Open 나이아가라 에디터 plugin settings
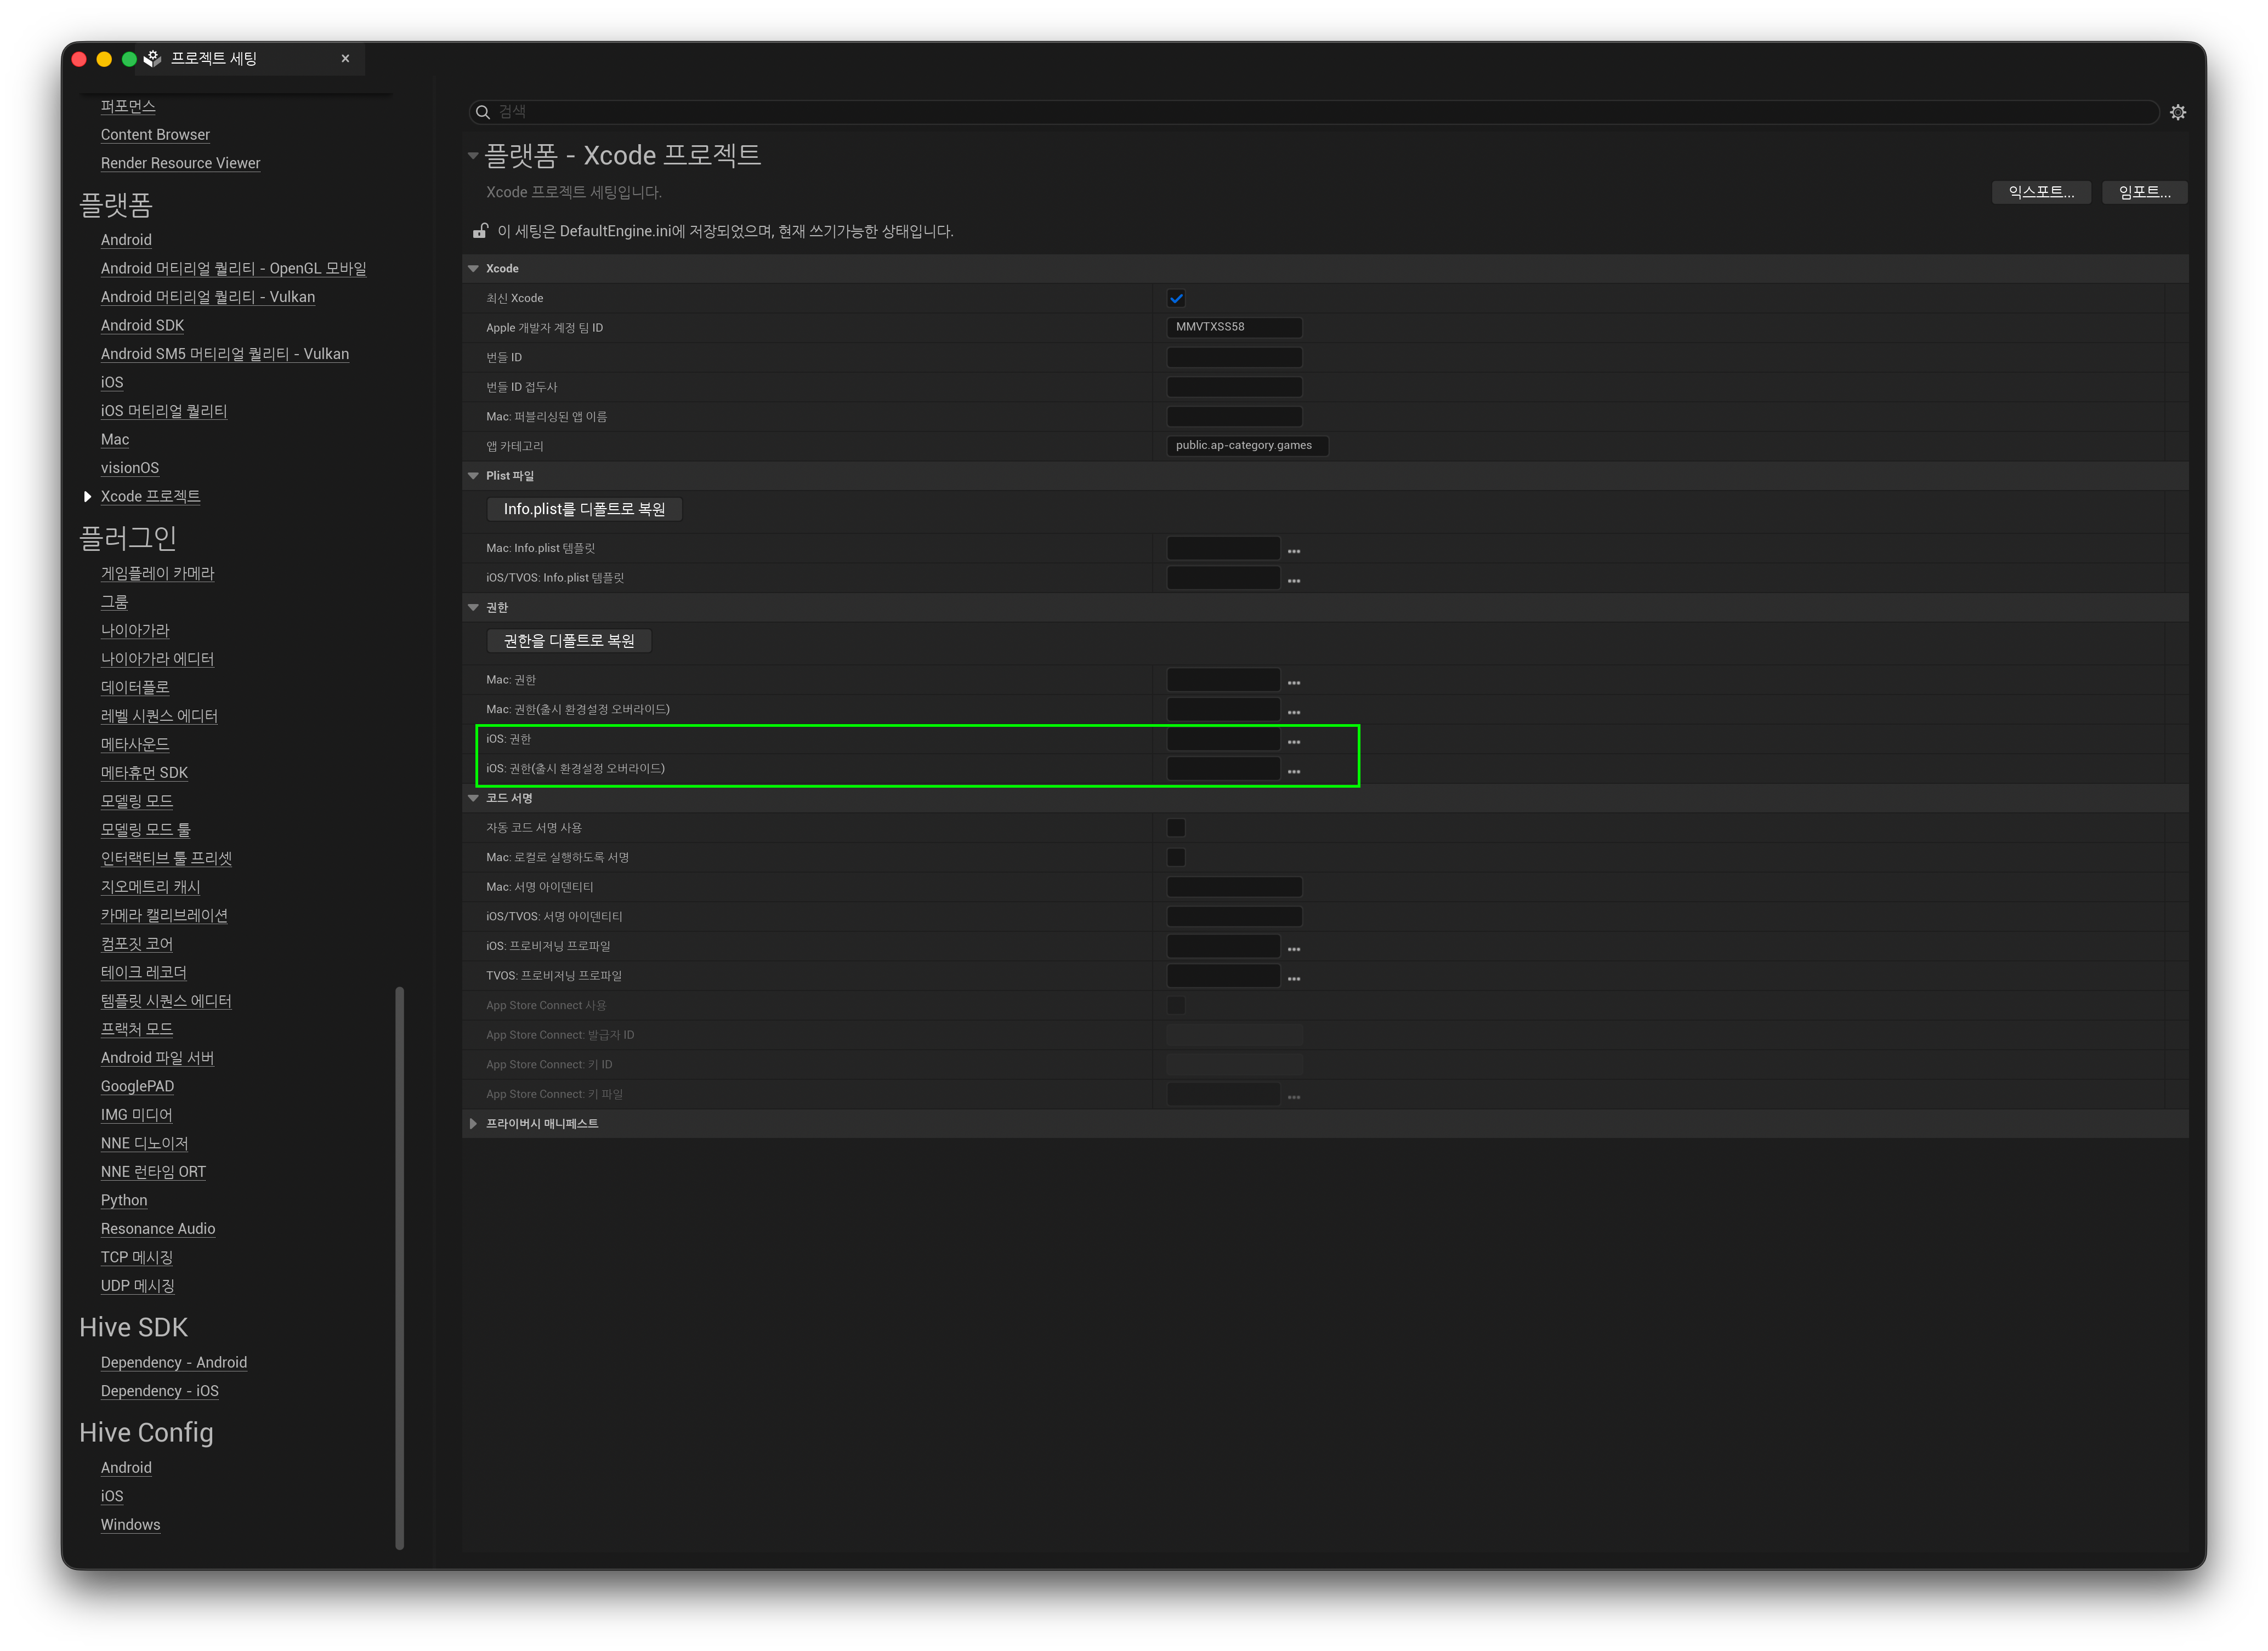 click(157, 659)
